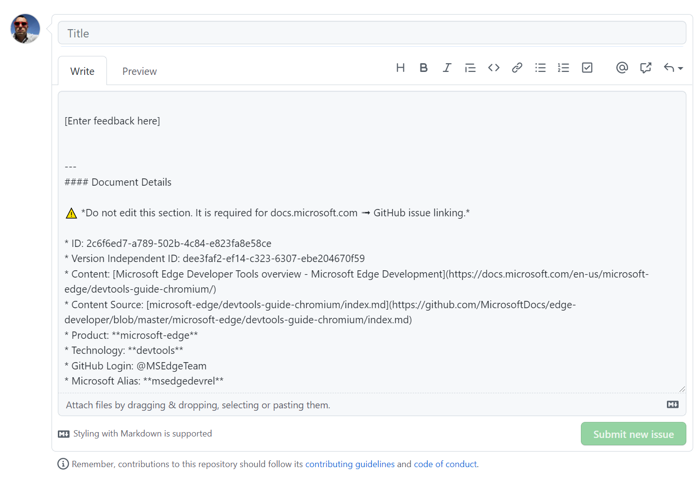Click the info icon beside Remember notice
Viewport: 699px width, 489px height.
63,464
